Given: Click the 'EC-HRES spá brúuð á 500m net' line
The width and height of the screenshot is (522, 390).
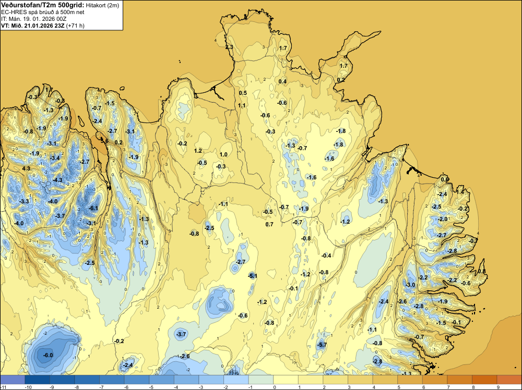Looking at the screenshot, I should pos(43,13).
